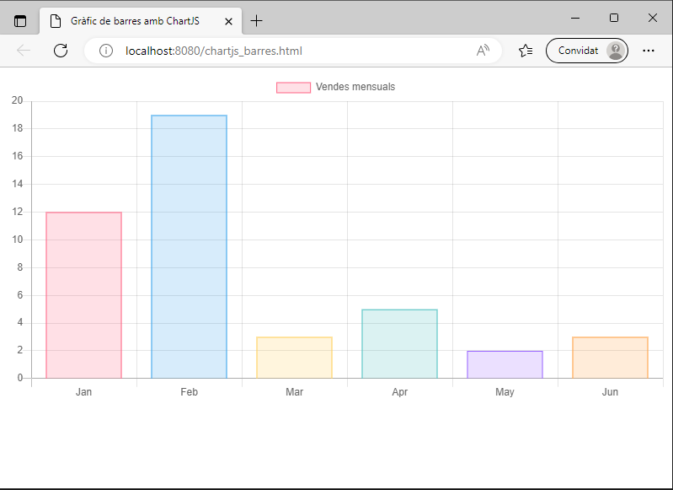Screen dimensions: 673x490
Task: Toggle the Vendes mensuals legend label
Action: (355, 87)
